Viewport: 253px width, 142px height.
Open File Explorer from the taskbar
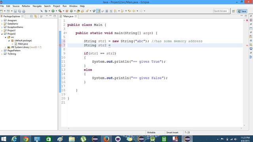click(72, 139)
